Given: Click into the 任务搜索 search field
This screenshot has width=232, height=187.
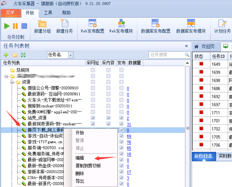Looking at the screenshot, I should [x=166, y=55].
